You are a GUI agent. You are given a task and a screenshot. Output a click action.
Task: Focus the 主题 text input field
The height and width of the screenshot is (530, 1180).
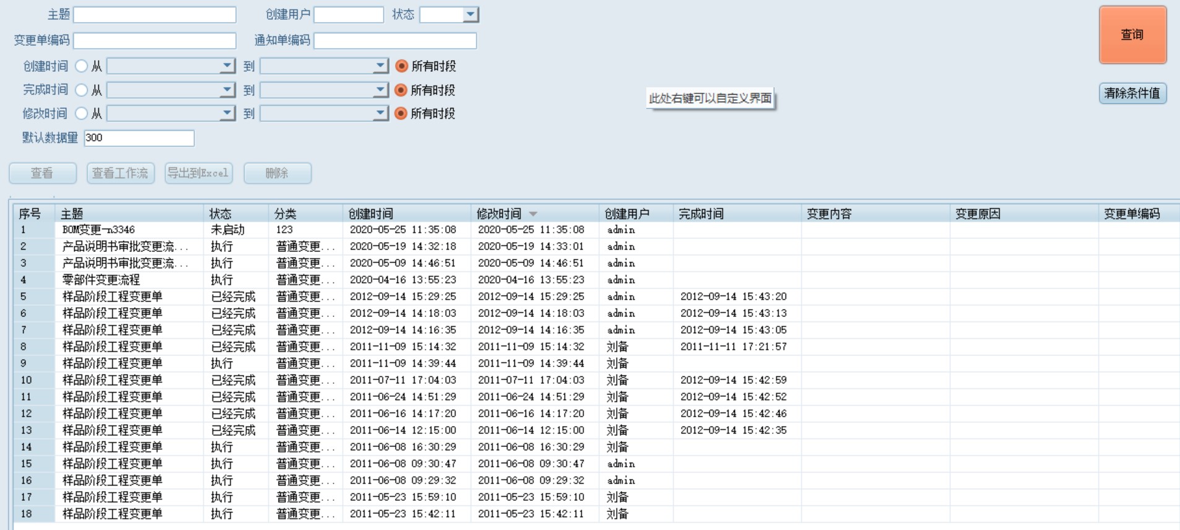(155, 15)
